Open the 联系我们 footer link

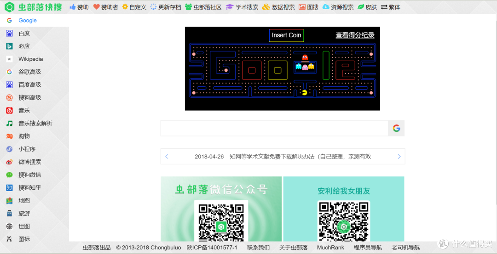[258, 248]
